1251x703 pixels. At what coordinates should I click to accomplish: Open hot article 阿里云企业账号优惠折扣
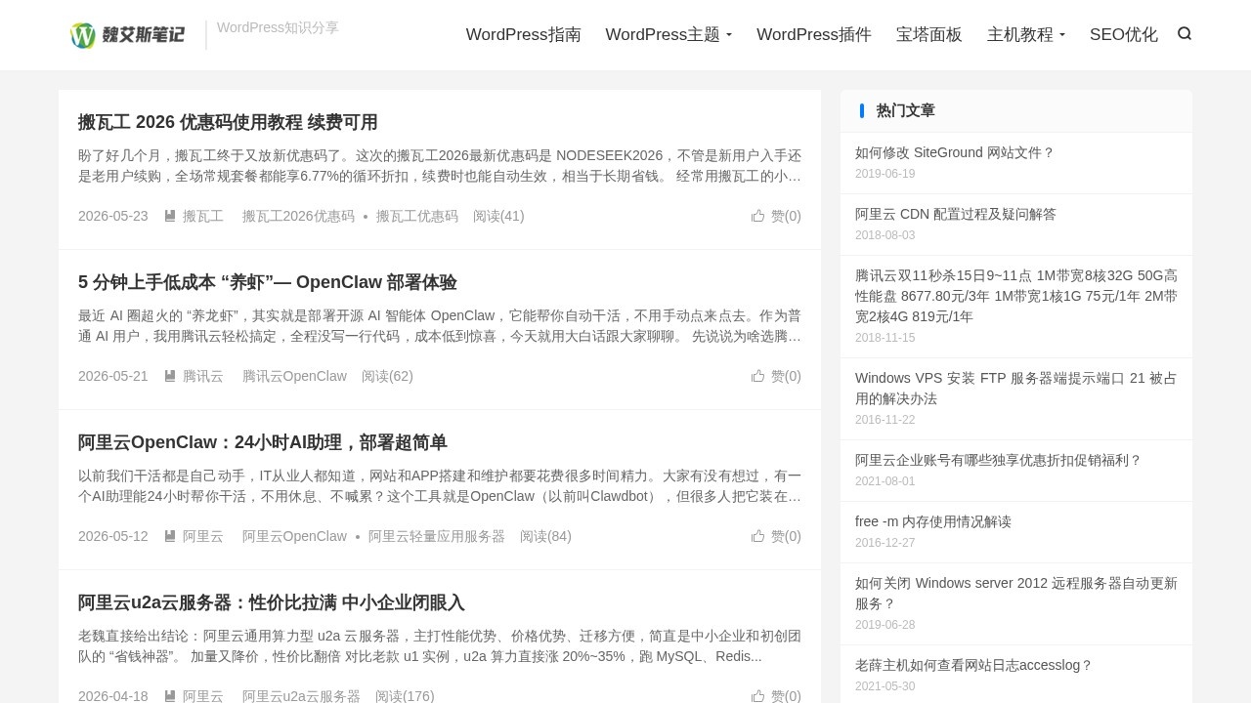click(x=999, y=460)
